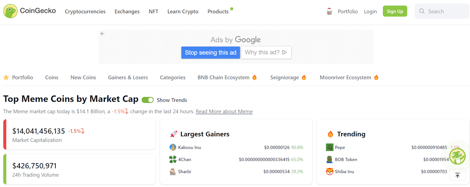The height and width of the screenshot is (187, 470).
Task: Click the Top Meme Coins by Market Cap heading
Action: coord(71,99)
